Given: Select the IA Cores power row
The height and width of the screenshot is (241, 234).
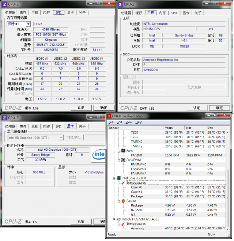Looking at the screenshot, I should pos(178,210).
